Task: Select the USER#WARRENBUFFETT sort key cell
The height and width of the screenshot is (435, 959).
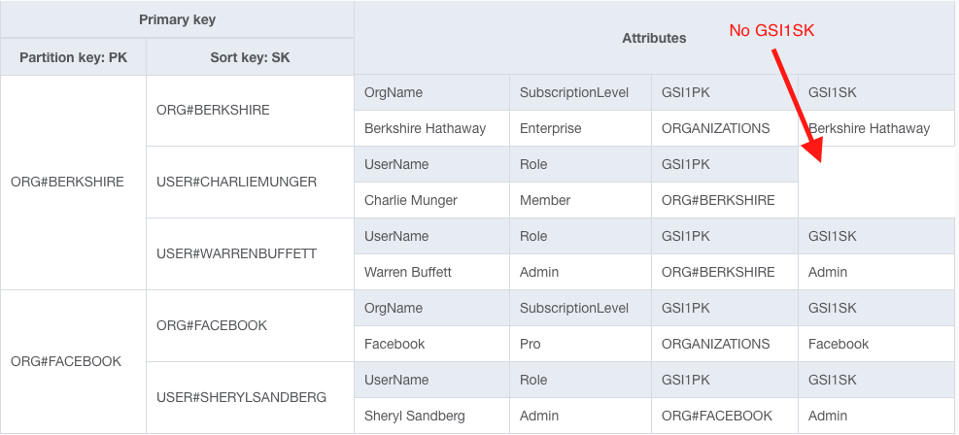Action: tap(236, 253)
